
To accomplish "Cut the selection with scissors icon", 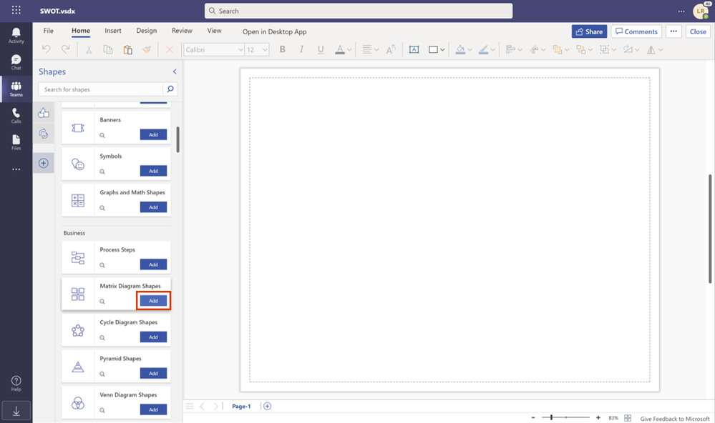I will pos(89,49).
